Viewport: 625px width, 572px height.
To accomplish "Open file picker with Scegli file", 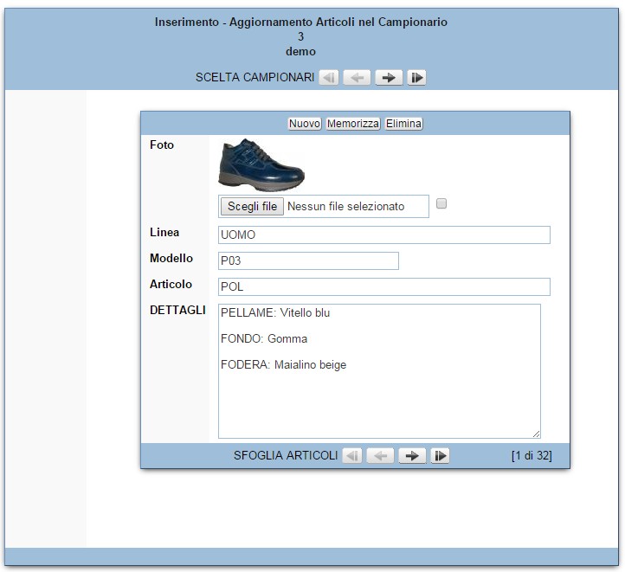I will [x=252, y=206].
